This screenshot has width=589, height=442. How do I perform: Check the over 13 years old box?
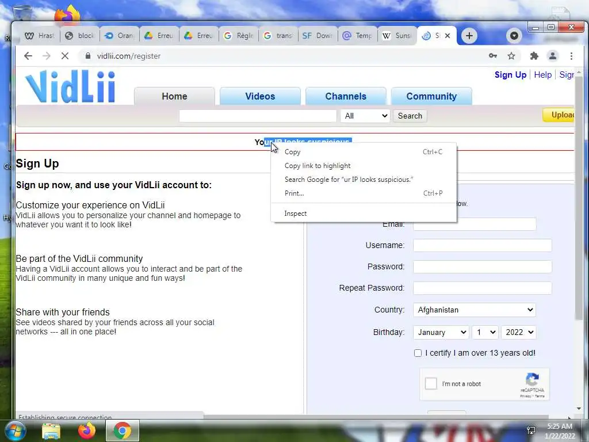(x=418, y=353)
